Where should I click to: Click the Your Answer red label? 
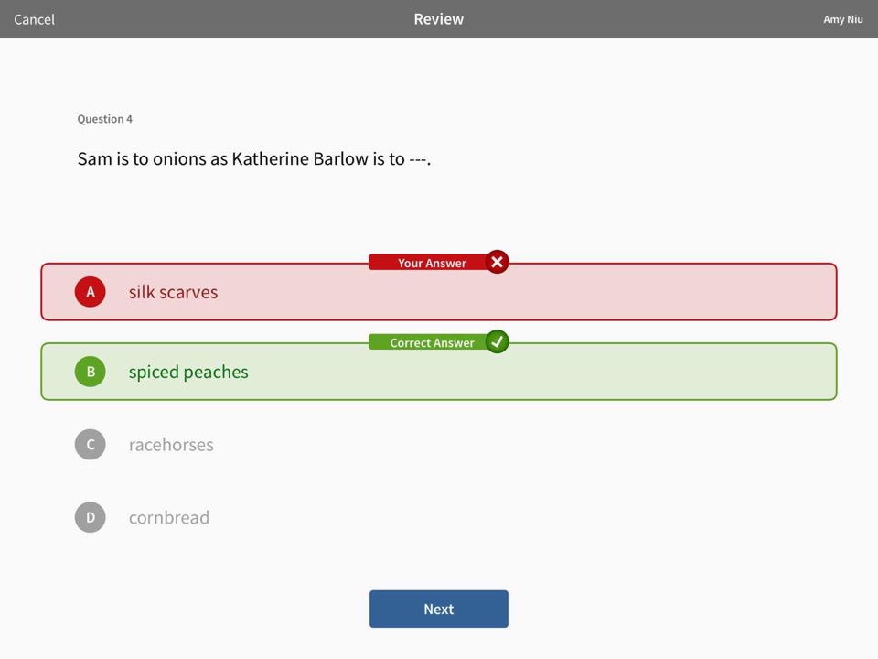coord(432,263)
